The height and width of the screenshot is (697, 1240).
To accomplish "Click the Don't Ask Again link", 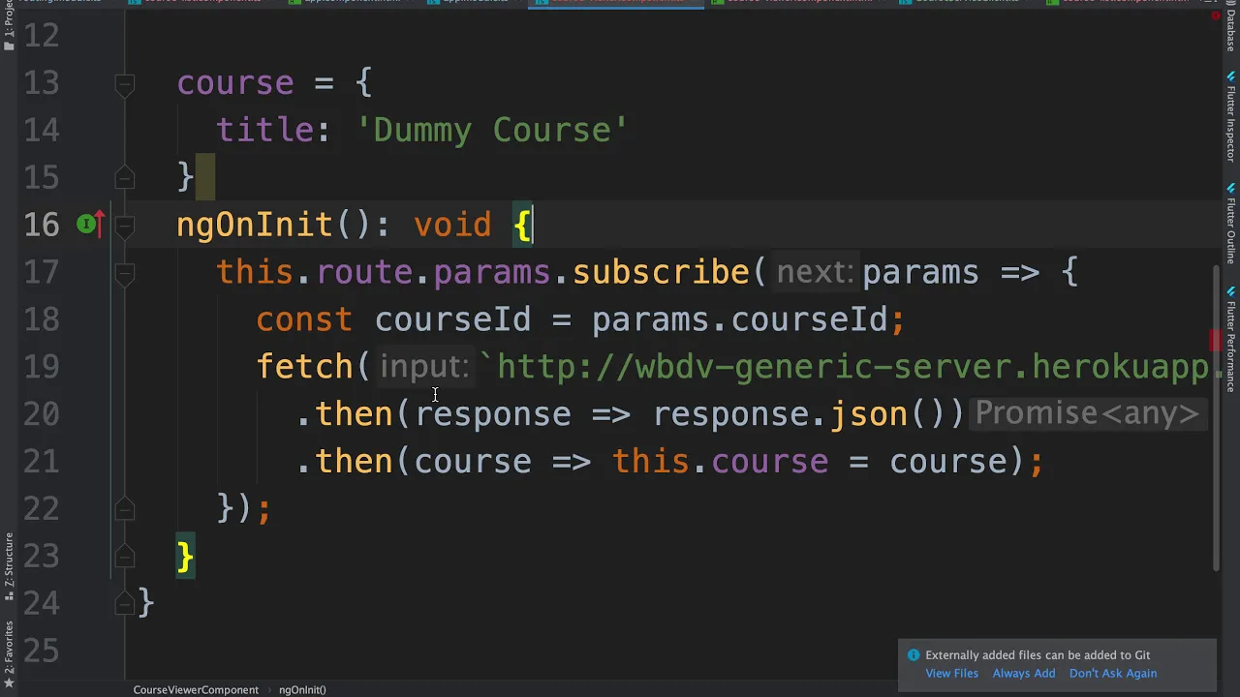I will coord(1113,674).
